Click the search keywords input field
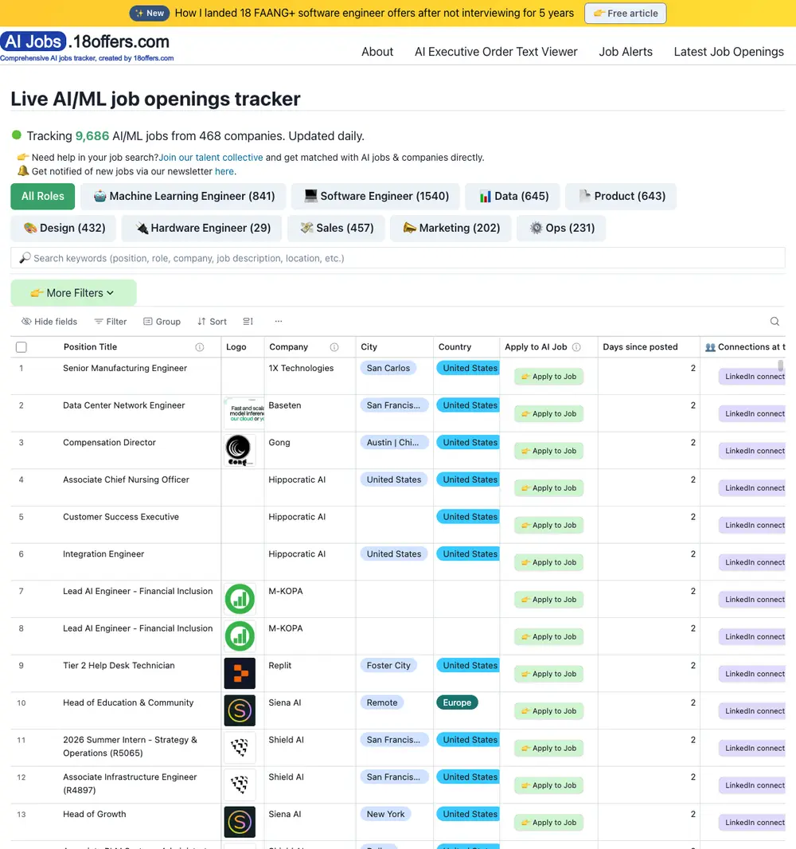The image size is (796, 849). [x=398, y=258]
